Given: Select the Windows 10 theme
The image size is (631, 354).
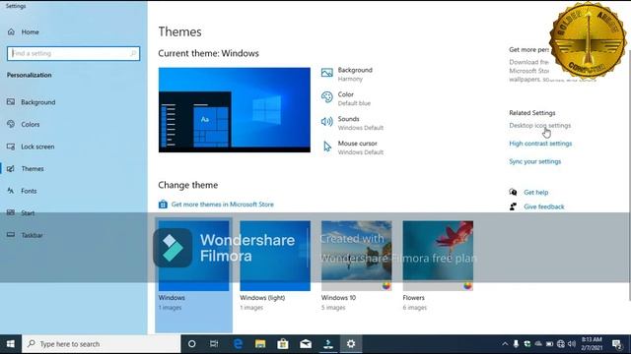Looking at the screenshot, I should (x=357, y=256).
